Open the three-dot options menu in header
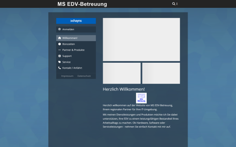236x147 pixels. tap(177, 4)
